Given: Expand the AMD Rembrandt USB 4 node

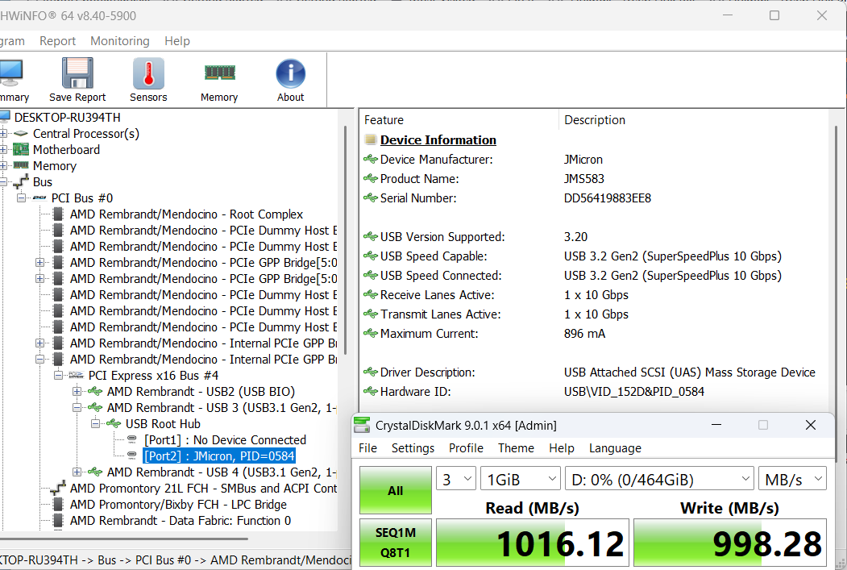Looking at the screenshot, I should coord(77,472).
